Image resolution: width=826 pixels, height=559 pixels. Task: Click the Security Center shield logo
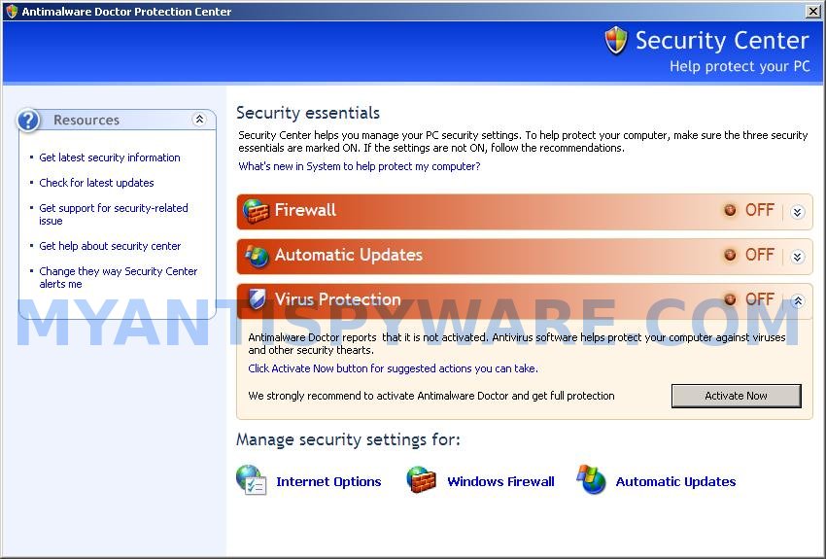(x=616, y=41)
